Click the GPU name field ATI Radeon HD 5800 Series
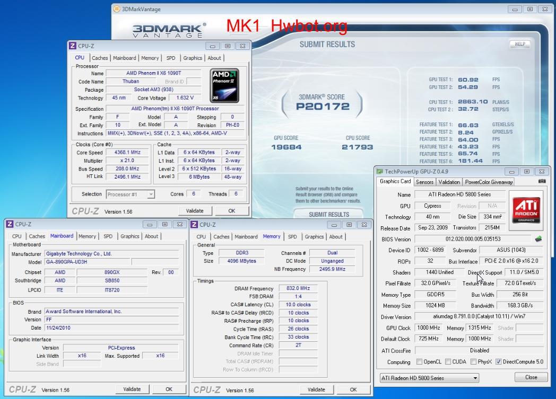Image resolution: width=556 pixels, height=399 pixels. 459,194
